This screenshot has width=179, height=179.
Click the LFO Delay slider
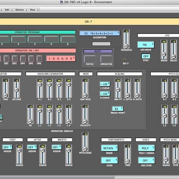[174, 49]
